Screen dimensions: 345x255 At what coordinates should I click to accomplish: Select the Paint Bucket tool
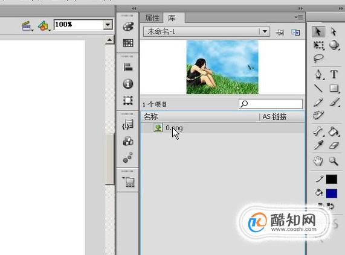[x=334, y=131]
